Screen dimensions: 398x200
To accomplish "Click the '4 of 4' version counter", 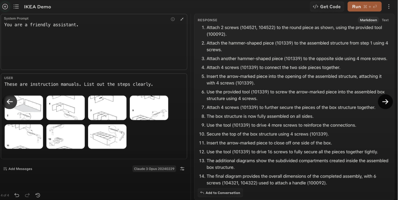I will [x=5, y=196].
